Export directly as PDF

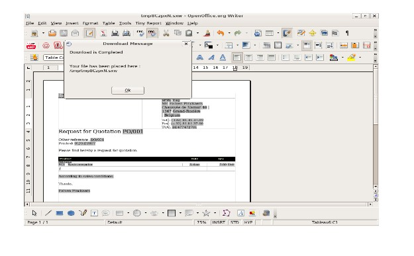point(103,33)
